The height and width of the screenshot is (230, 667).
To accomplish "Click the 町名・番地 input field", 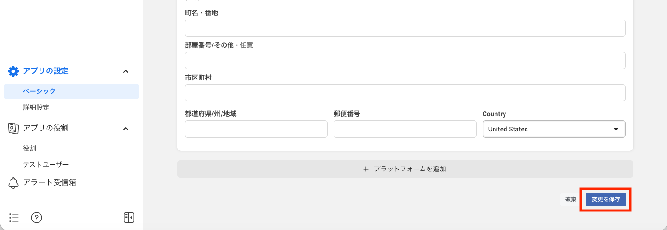I will [x=405, y=28].
